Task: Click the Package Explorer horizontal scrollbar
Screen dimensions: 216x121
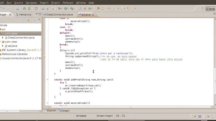Action: pyautogui.click(x=10, y=112)
